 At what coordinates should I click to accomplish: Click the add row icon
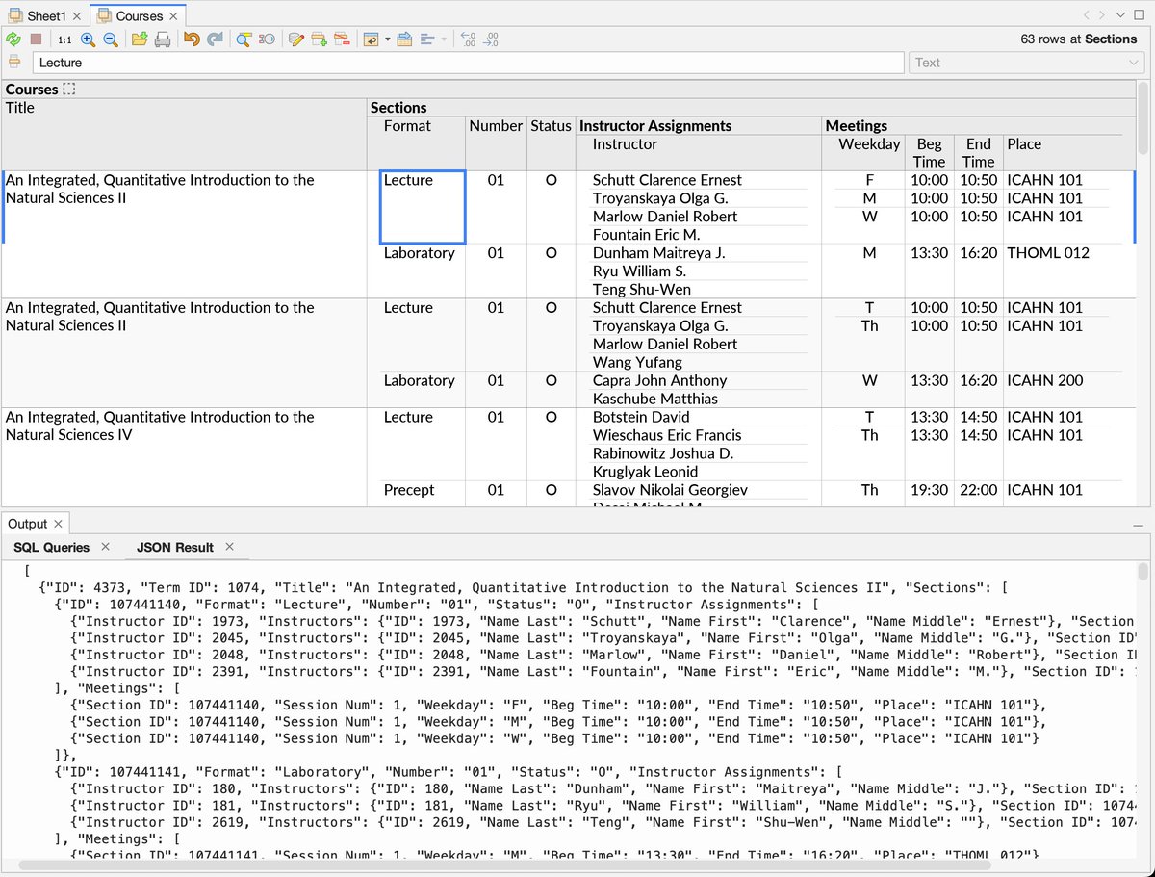click(x=319, y=39)
